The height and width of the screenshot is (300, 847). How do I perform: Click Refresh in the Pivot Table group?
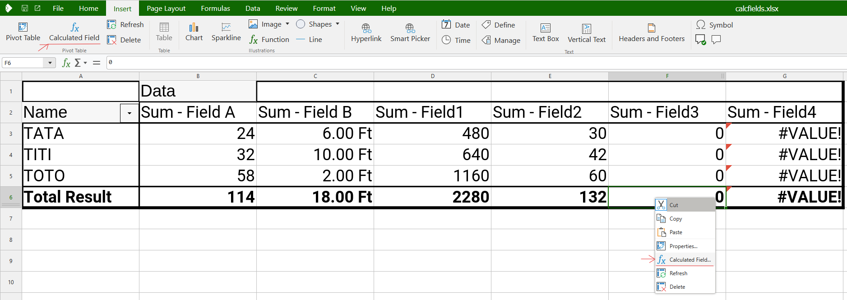pos(125,24)
